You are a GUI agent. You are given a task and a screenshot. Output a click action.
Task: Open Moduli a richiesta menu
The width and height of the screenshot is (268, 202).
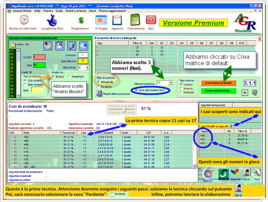pos(76,11)
